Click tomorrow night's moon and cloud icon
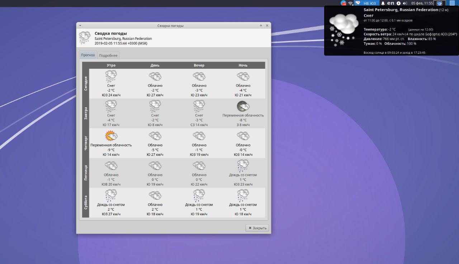The height and width of the screenshot is (264, 459). tap(243, 106)
